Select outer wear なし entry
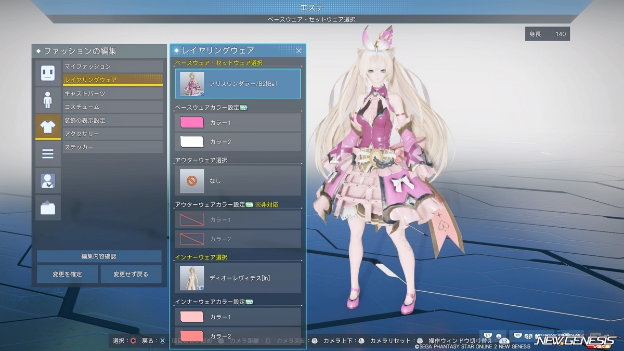The image size is (624, 351). click(x=238, y=180)
